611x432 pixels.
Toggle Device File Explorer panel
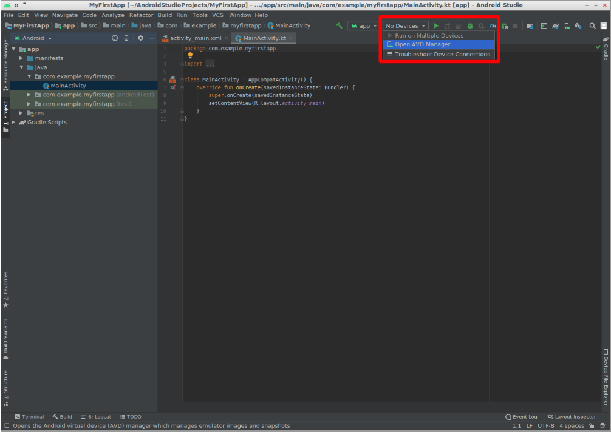(x=606, y=377)
